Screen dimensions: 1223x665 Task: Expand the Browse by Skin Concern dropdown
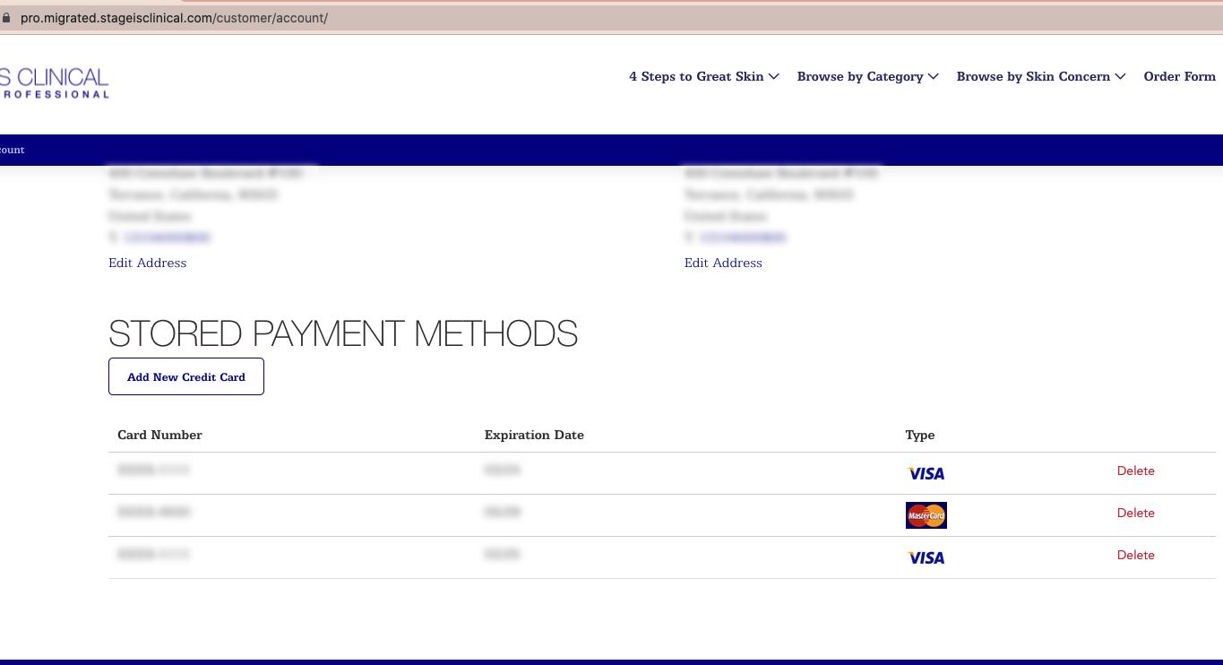coord(1033,76)
